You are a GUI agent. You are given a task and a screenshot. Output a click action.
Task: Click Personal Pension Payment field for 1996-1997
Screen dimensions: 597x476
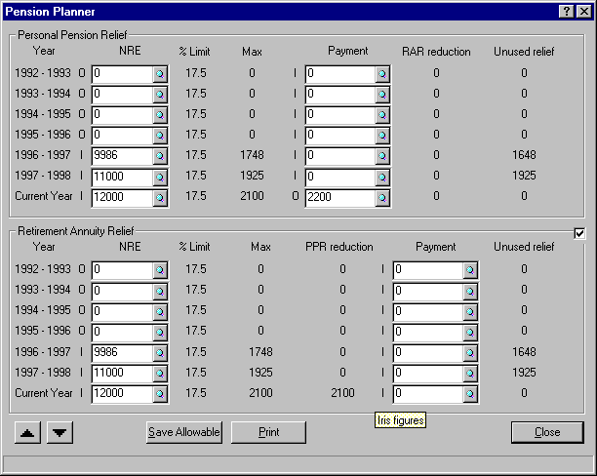click(340, 156)
